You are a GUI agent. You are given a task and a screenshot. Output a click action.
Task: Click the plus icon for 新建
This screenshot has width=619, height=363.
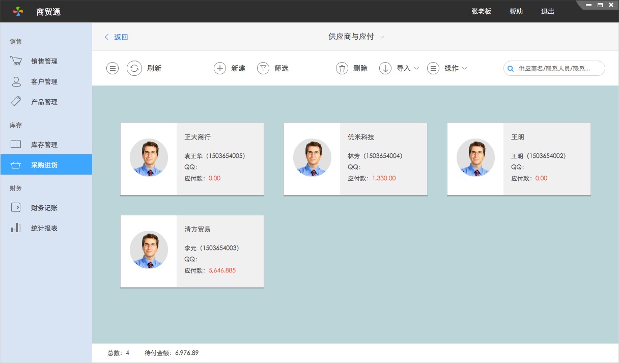pyautogui.click(x=219, y=68)
